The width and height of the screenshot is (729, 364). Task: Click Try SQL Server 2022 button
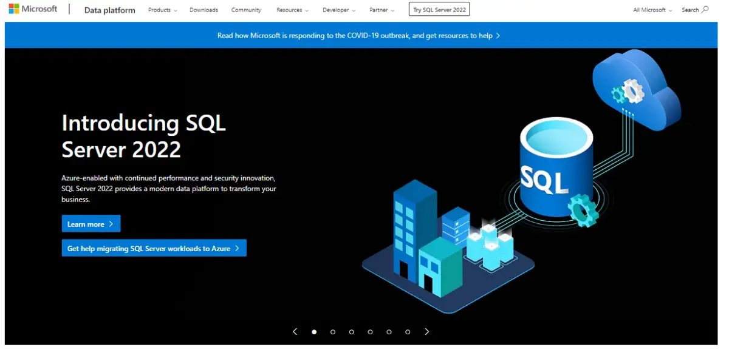point(439,10)
